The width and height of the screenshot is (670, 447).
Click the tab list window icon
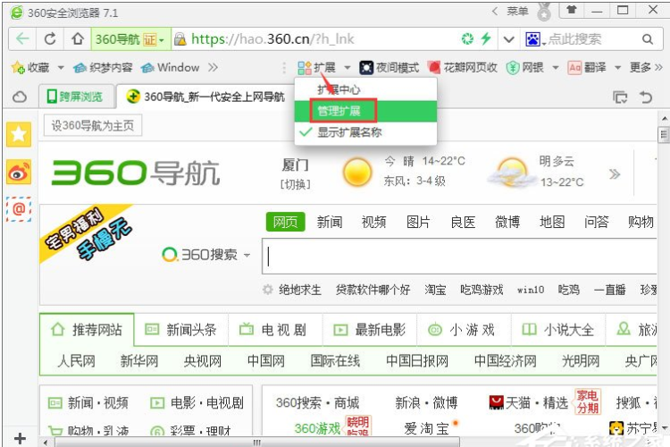(x=620, y=97)
